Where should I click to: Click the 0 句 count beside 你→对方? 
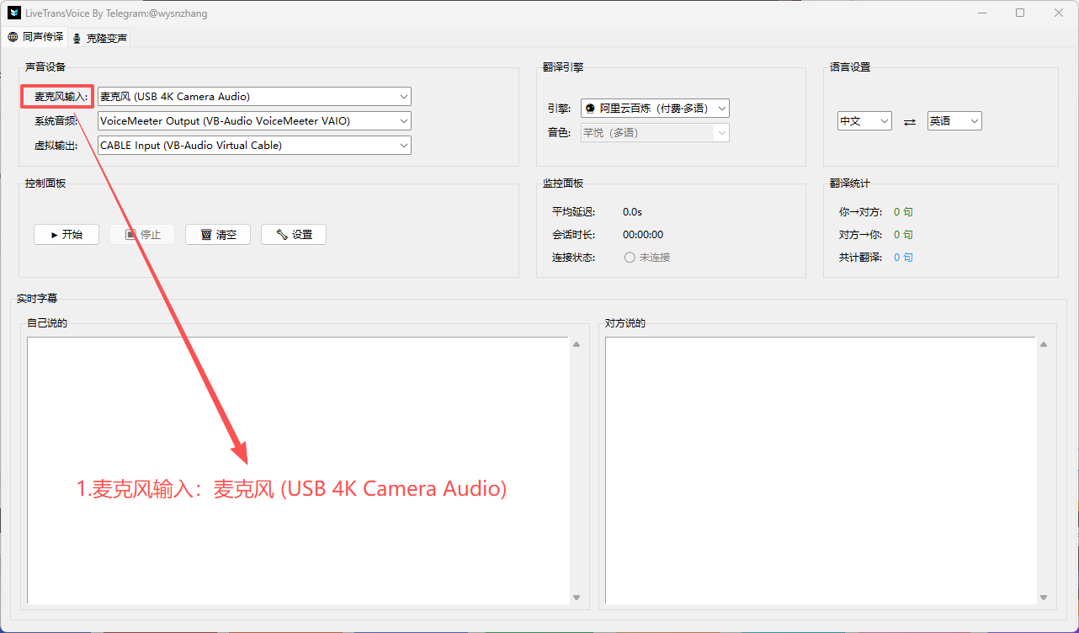pyautogui.click(x=903, y=212)
